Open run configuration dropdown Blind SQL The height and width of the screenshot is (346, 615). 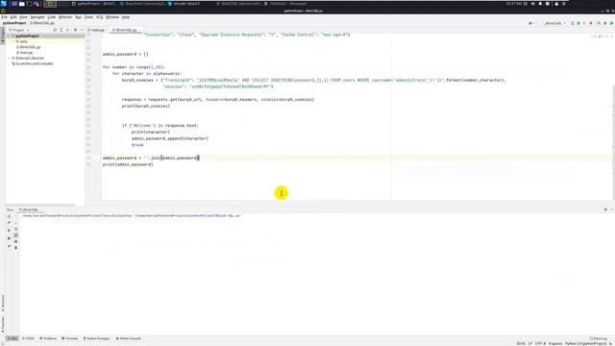[553, 23]
